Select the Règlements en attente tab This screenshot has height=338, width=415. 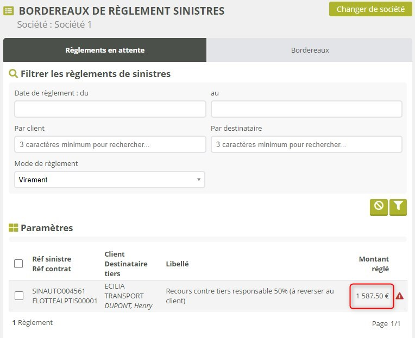(105, 50)
